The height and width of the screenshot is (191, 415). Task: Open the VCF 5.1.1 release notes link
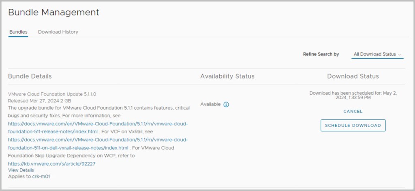(98, 123)
